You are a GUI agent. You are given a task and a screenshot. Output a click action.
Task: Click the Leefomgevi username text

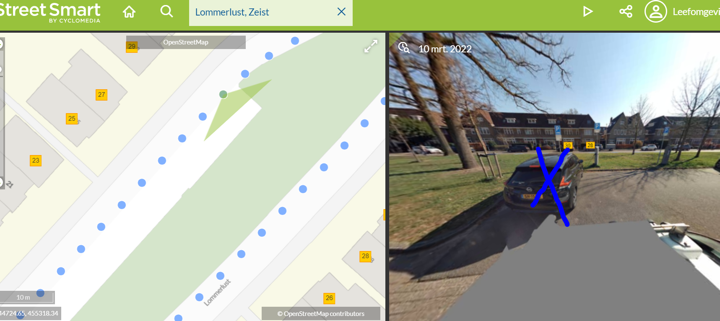(696, 12)
